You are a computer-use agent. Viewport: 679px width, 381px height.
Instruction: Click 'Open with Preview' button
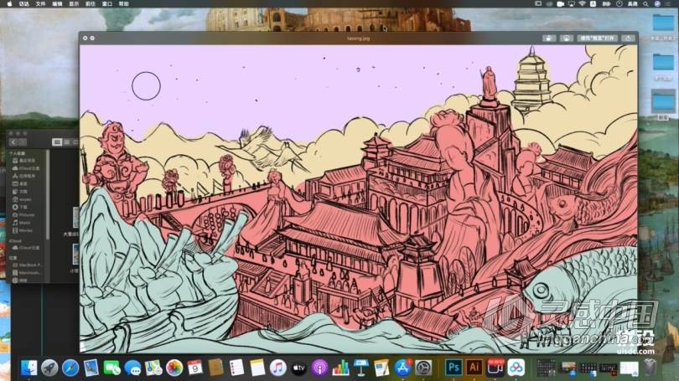596,38
